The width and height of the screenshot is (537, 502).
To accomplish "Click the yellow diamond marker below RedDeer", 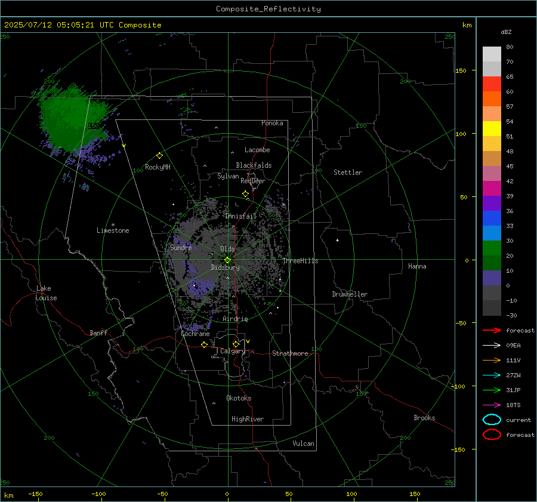I will 246,194.
